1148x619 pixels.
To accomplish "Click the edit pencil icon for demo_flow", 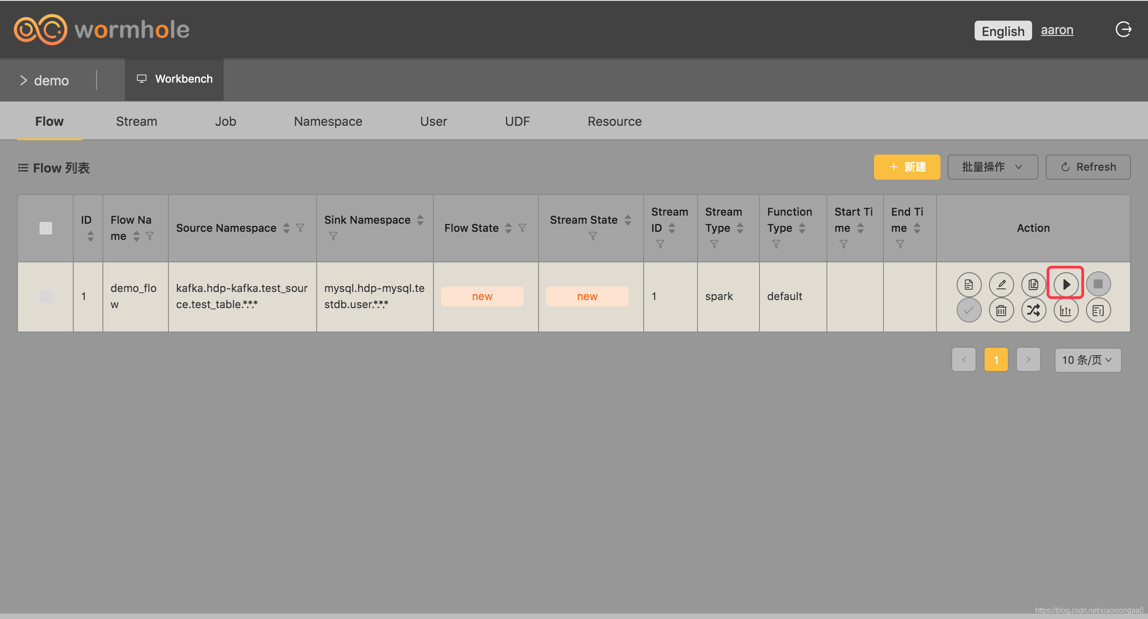I will [x=1001, y=284].
